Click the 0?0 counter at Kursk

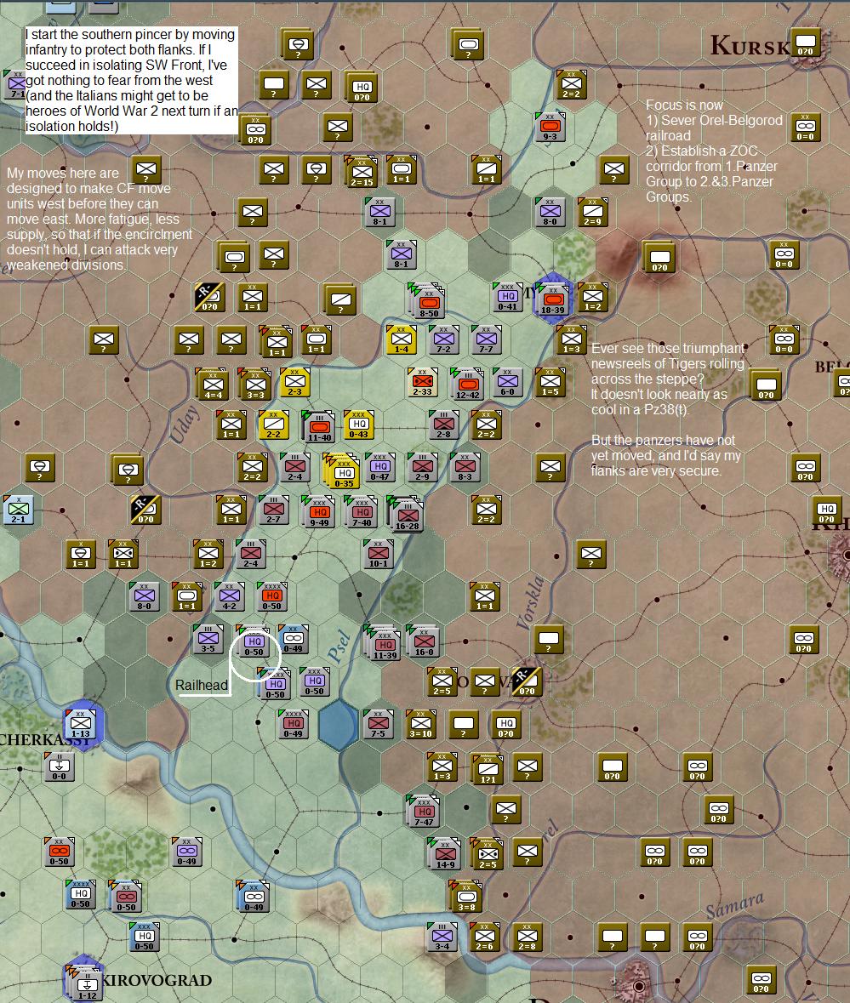(806, 43)
